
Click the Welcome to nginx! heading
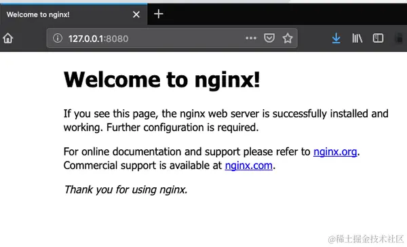(161, 80)
